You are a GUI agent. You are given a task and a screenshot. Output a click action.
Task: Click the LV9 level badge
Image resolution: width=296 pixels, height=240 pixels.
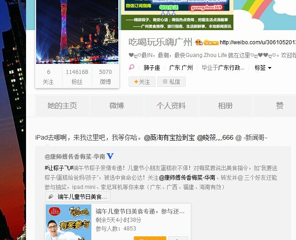point(211,42)
